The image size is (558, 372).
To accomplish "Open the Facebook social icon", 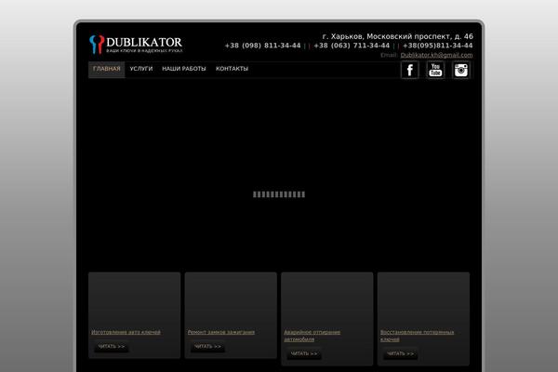I will 409,70.
